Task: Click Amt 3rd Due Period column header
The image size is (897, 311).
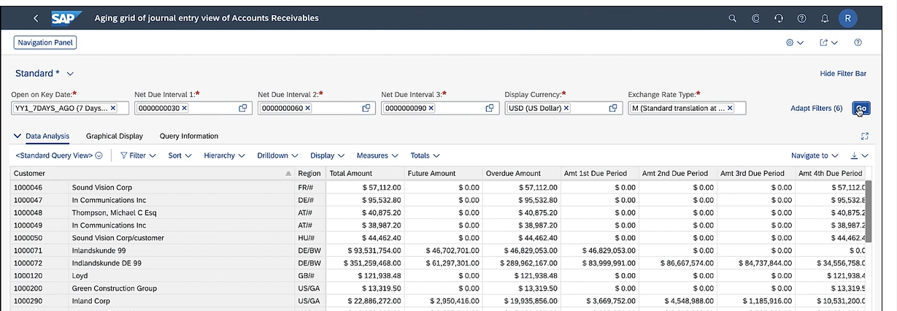Action: click(755, 173)
